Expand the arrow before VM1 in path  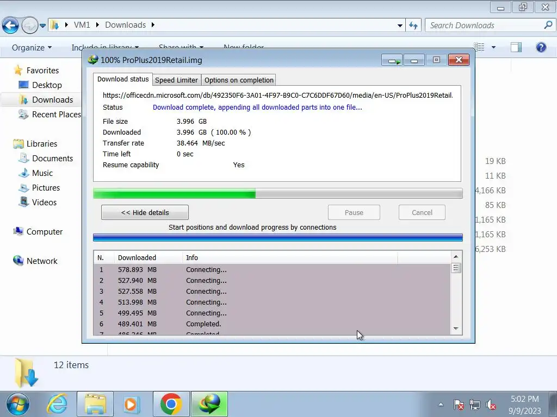(x=66, y=25)
